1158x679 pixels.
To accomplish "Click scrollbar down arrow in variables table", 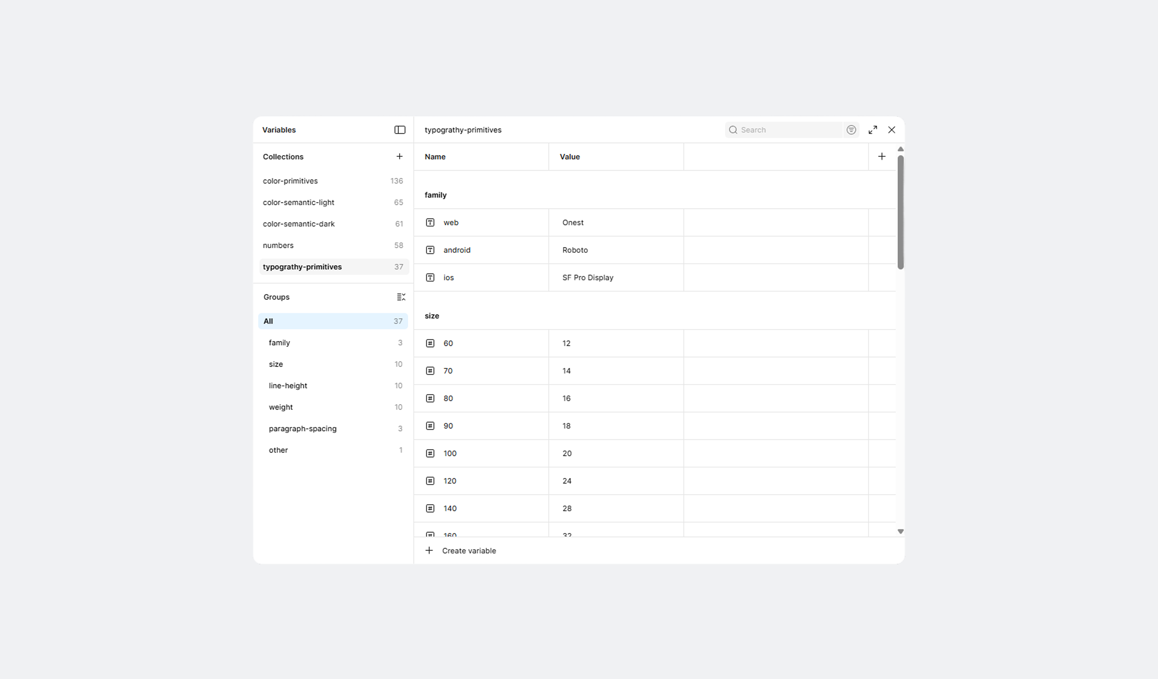I will point(900,532).
